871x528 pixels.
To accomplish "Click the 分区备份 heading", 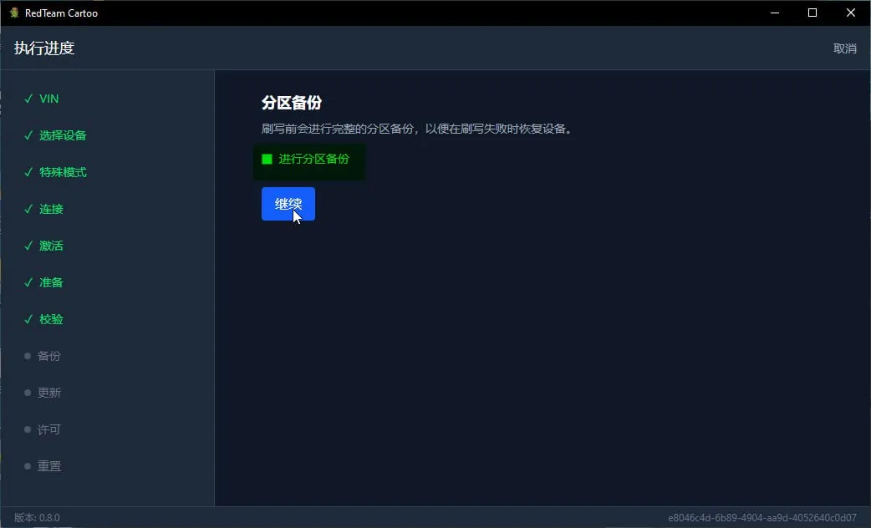I will [292, 103].
